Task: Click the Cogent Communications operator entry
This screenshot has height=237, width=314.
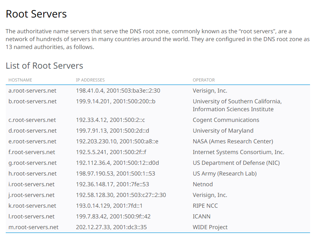Action: pyautogui.click(x=226, y=120)
